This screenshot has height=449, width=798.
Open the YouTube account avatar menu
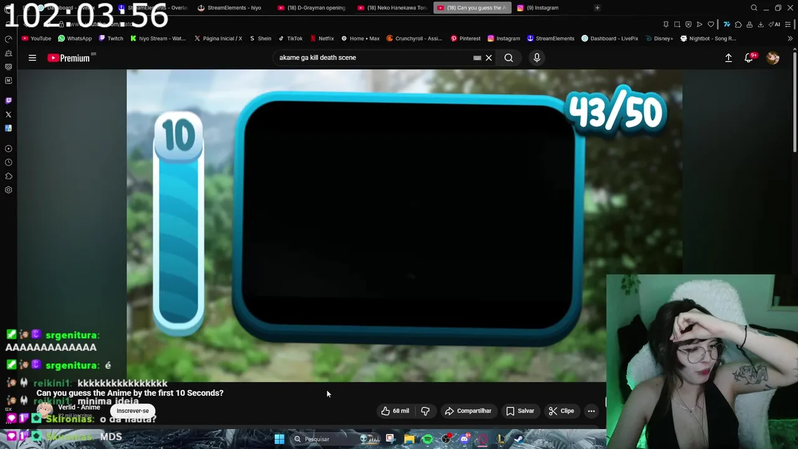tap(773, 58)
